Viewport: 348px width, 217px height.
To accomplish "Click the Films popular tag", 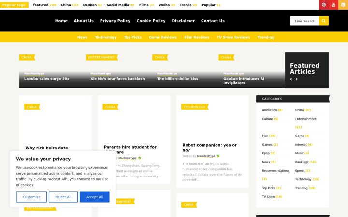I will click(x=146, y=5).
